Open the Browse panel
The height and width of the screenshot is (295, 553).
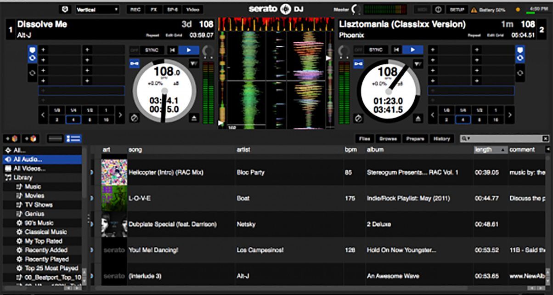388,138
